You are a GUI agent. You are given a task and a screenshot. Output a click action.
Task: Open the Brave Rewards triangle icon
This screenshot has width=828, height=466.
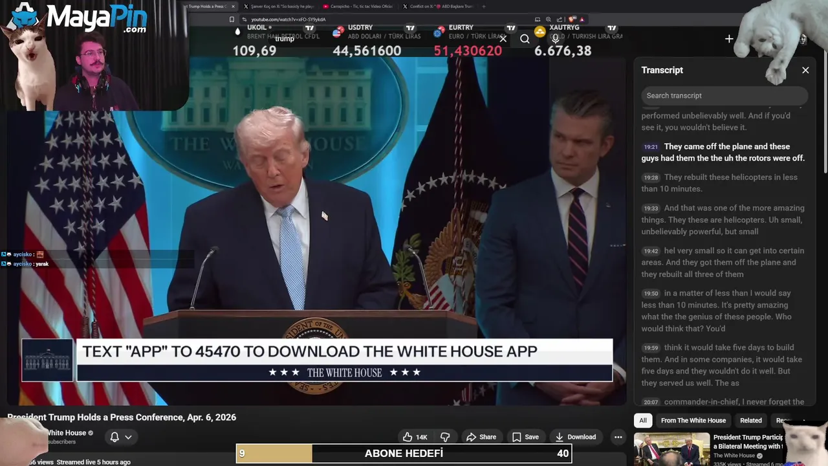click(582, 19)
